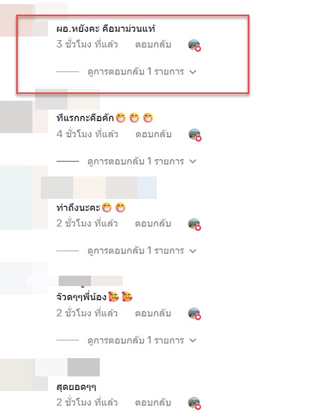Image resolution: width=321 pixels, height=414 pixels.
Task: Reply to the ผอ.หยังคะ comment
Action: 153,44
